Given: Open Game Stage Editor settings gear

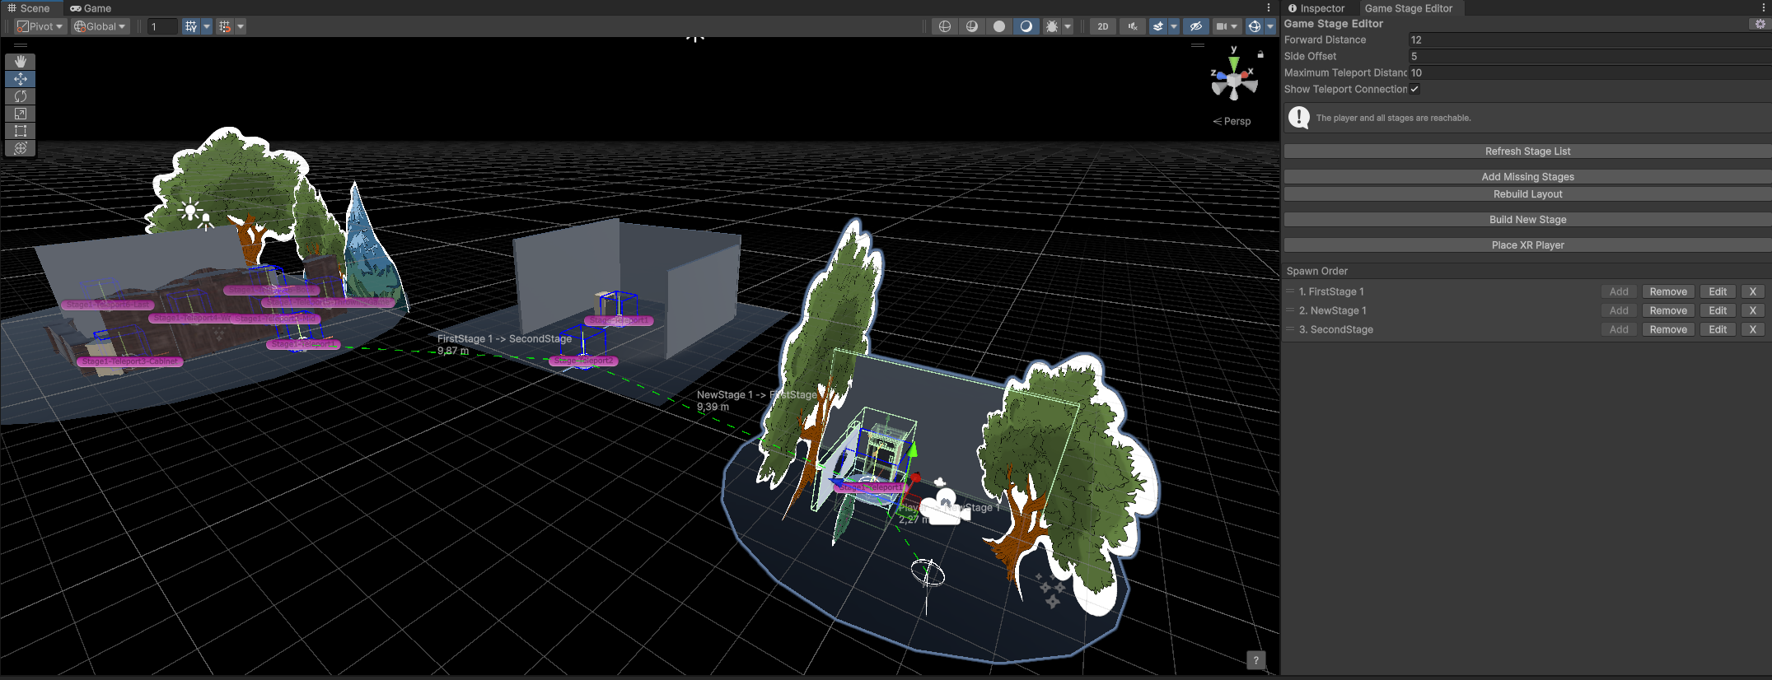Looking at the screenshot, I should [x=1760, y=24].
